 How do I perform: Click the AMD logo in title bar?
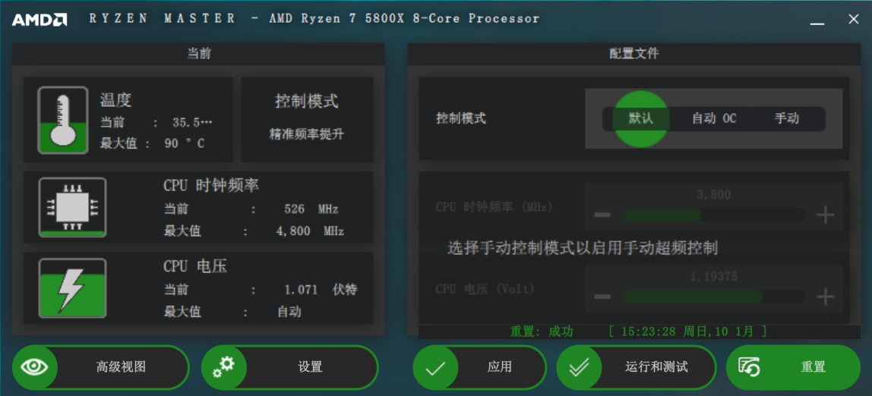39,20
